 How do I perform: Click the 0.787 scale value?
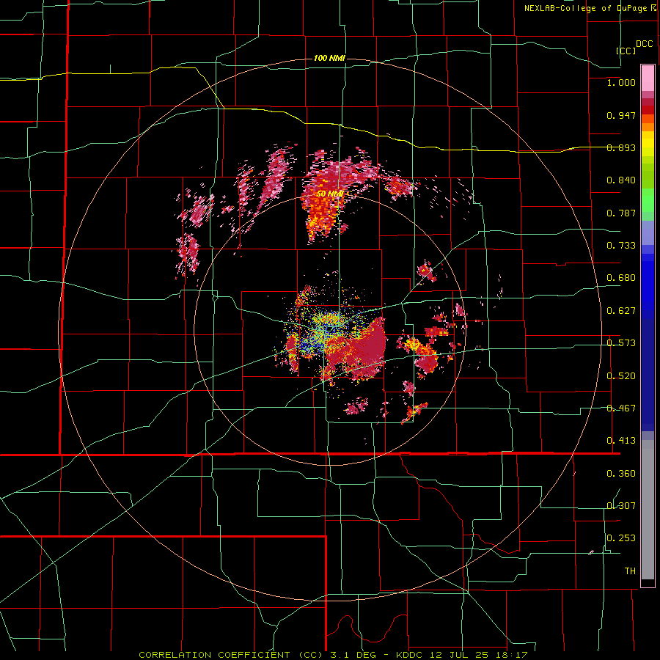point(621,213)
